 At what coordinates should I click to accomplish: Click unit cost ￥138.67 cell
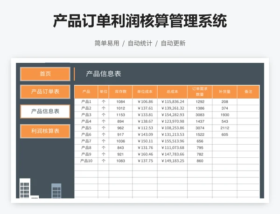(145, 121)
